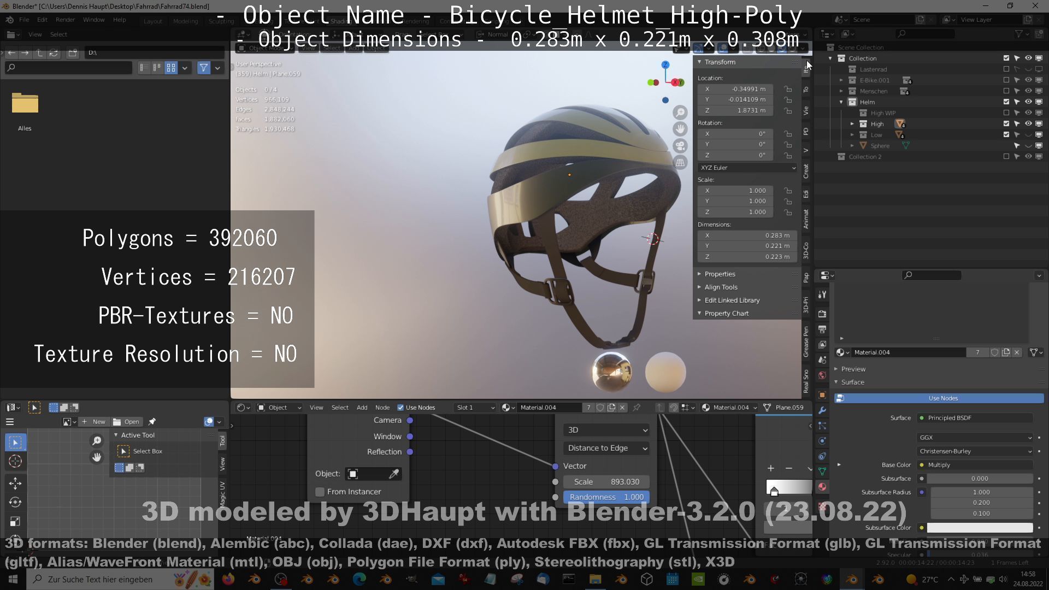This screenshot has height=590, width=1049.
Task: Enable the From Instancer checkbox
Action: (320, 492)
